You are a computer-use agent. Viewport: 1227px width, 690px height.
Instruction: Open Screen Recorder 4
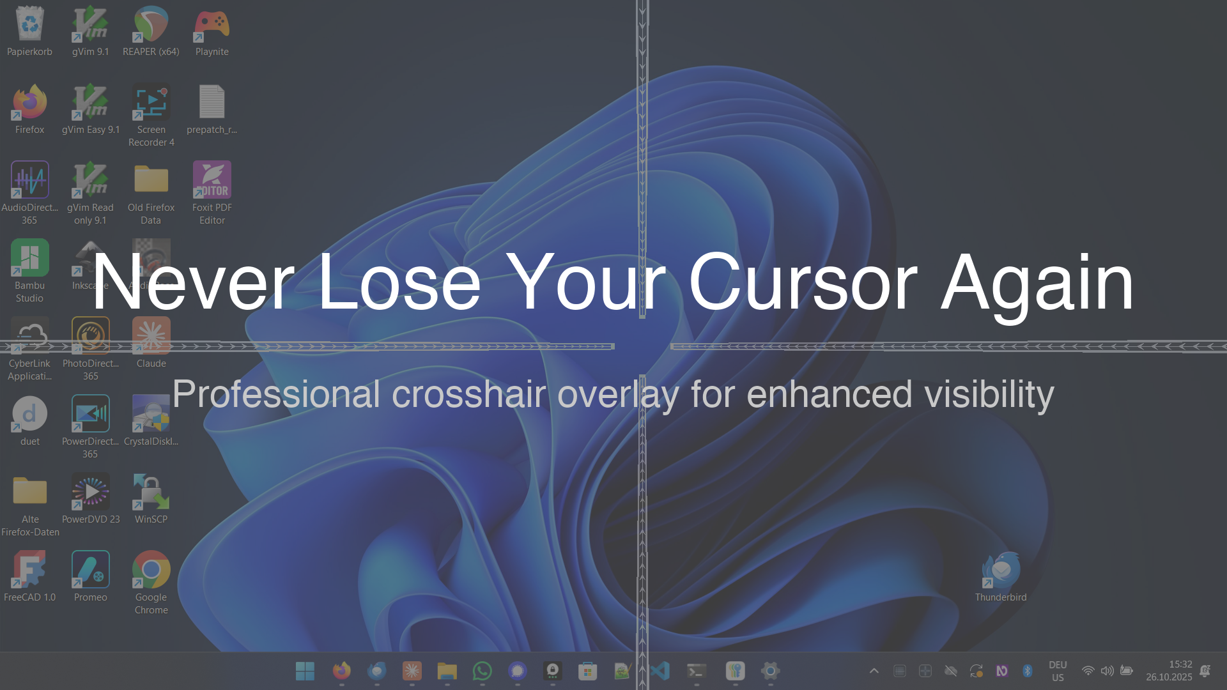[151, 102]
